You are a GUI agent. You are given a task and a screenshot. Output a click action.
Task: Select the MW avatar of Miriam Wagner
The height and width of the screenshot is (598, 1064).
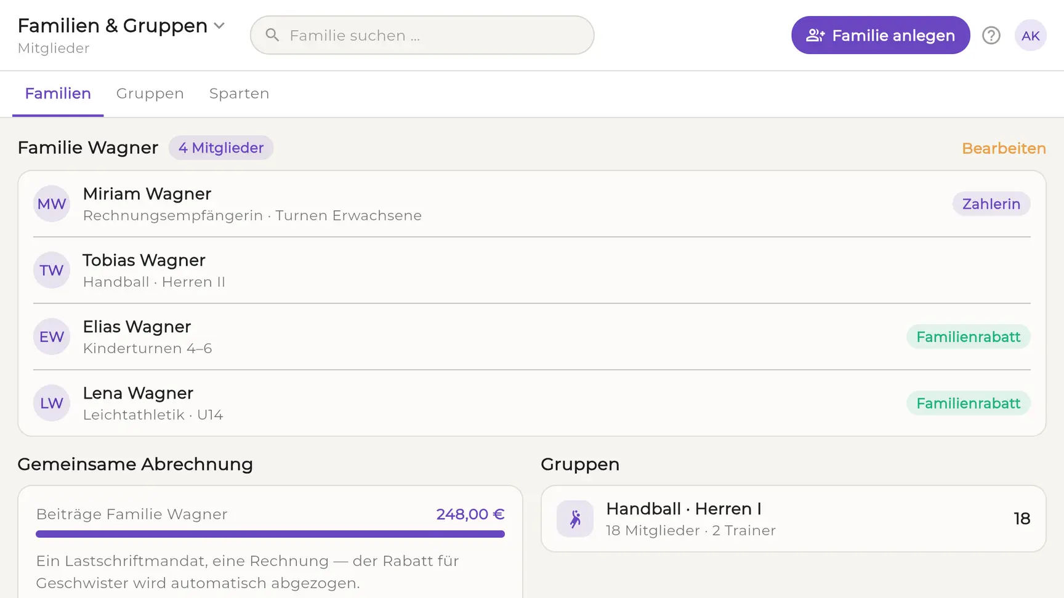(52, 204)
